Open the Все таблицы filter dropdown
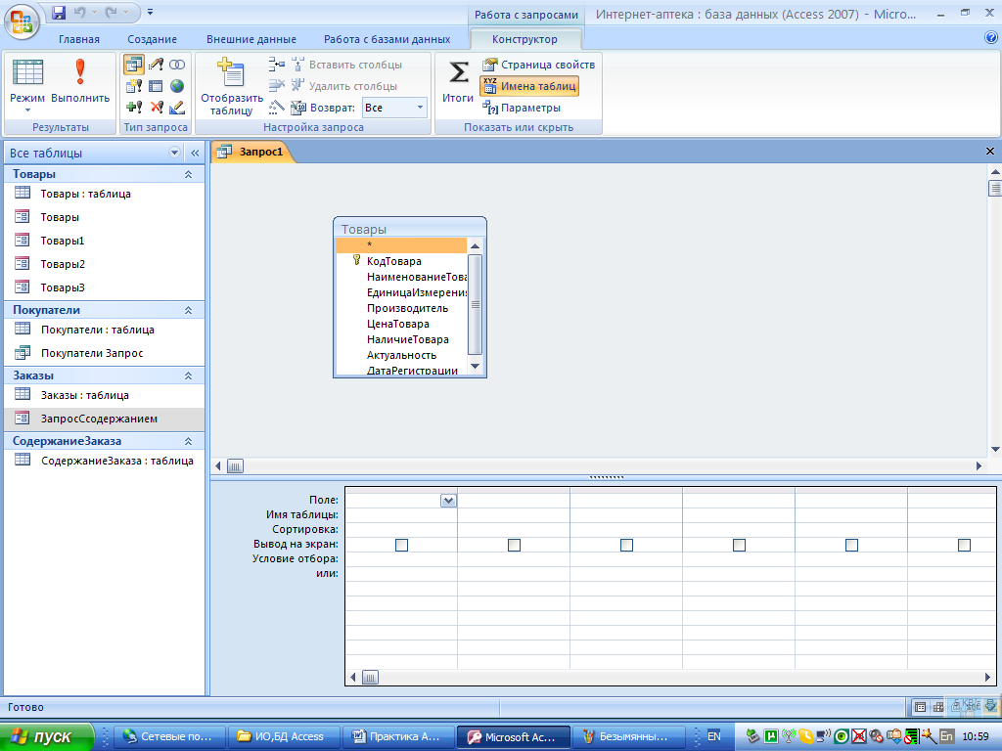This screenshot has height=751, width=1002. tap(174, 153)
